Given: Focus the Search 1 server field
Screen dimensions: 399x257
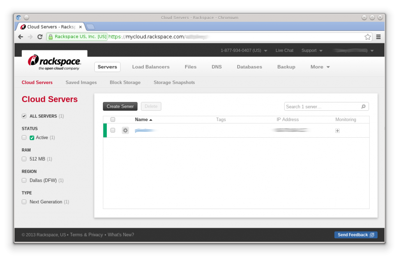Looking at the screenshot, I should pyautogui.click(x=327, y=106).
